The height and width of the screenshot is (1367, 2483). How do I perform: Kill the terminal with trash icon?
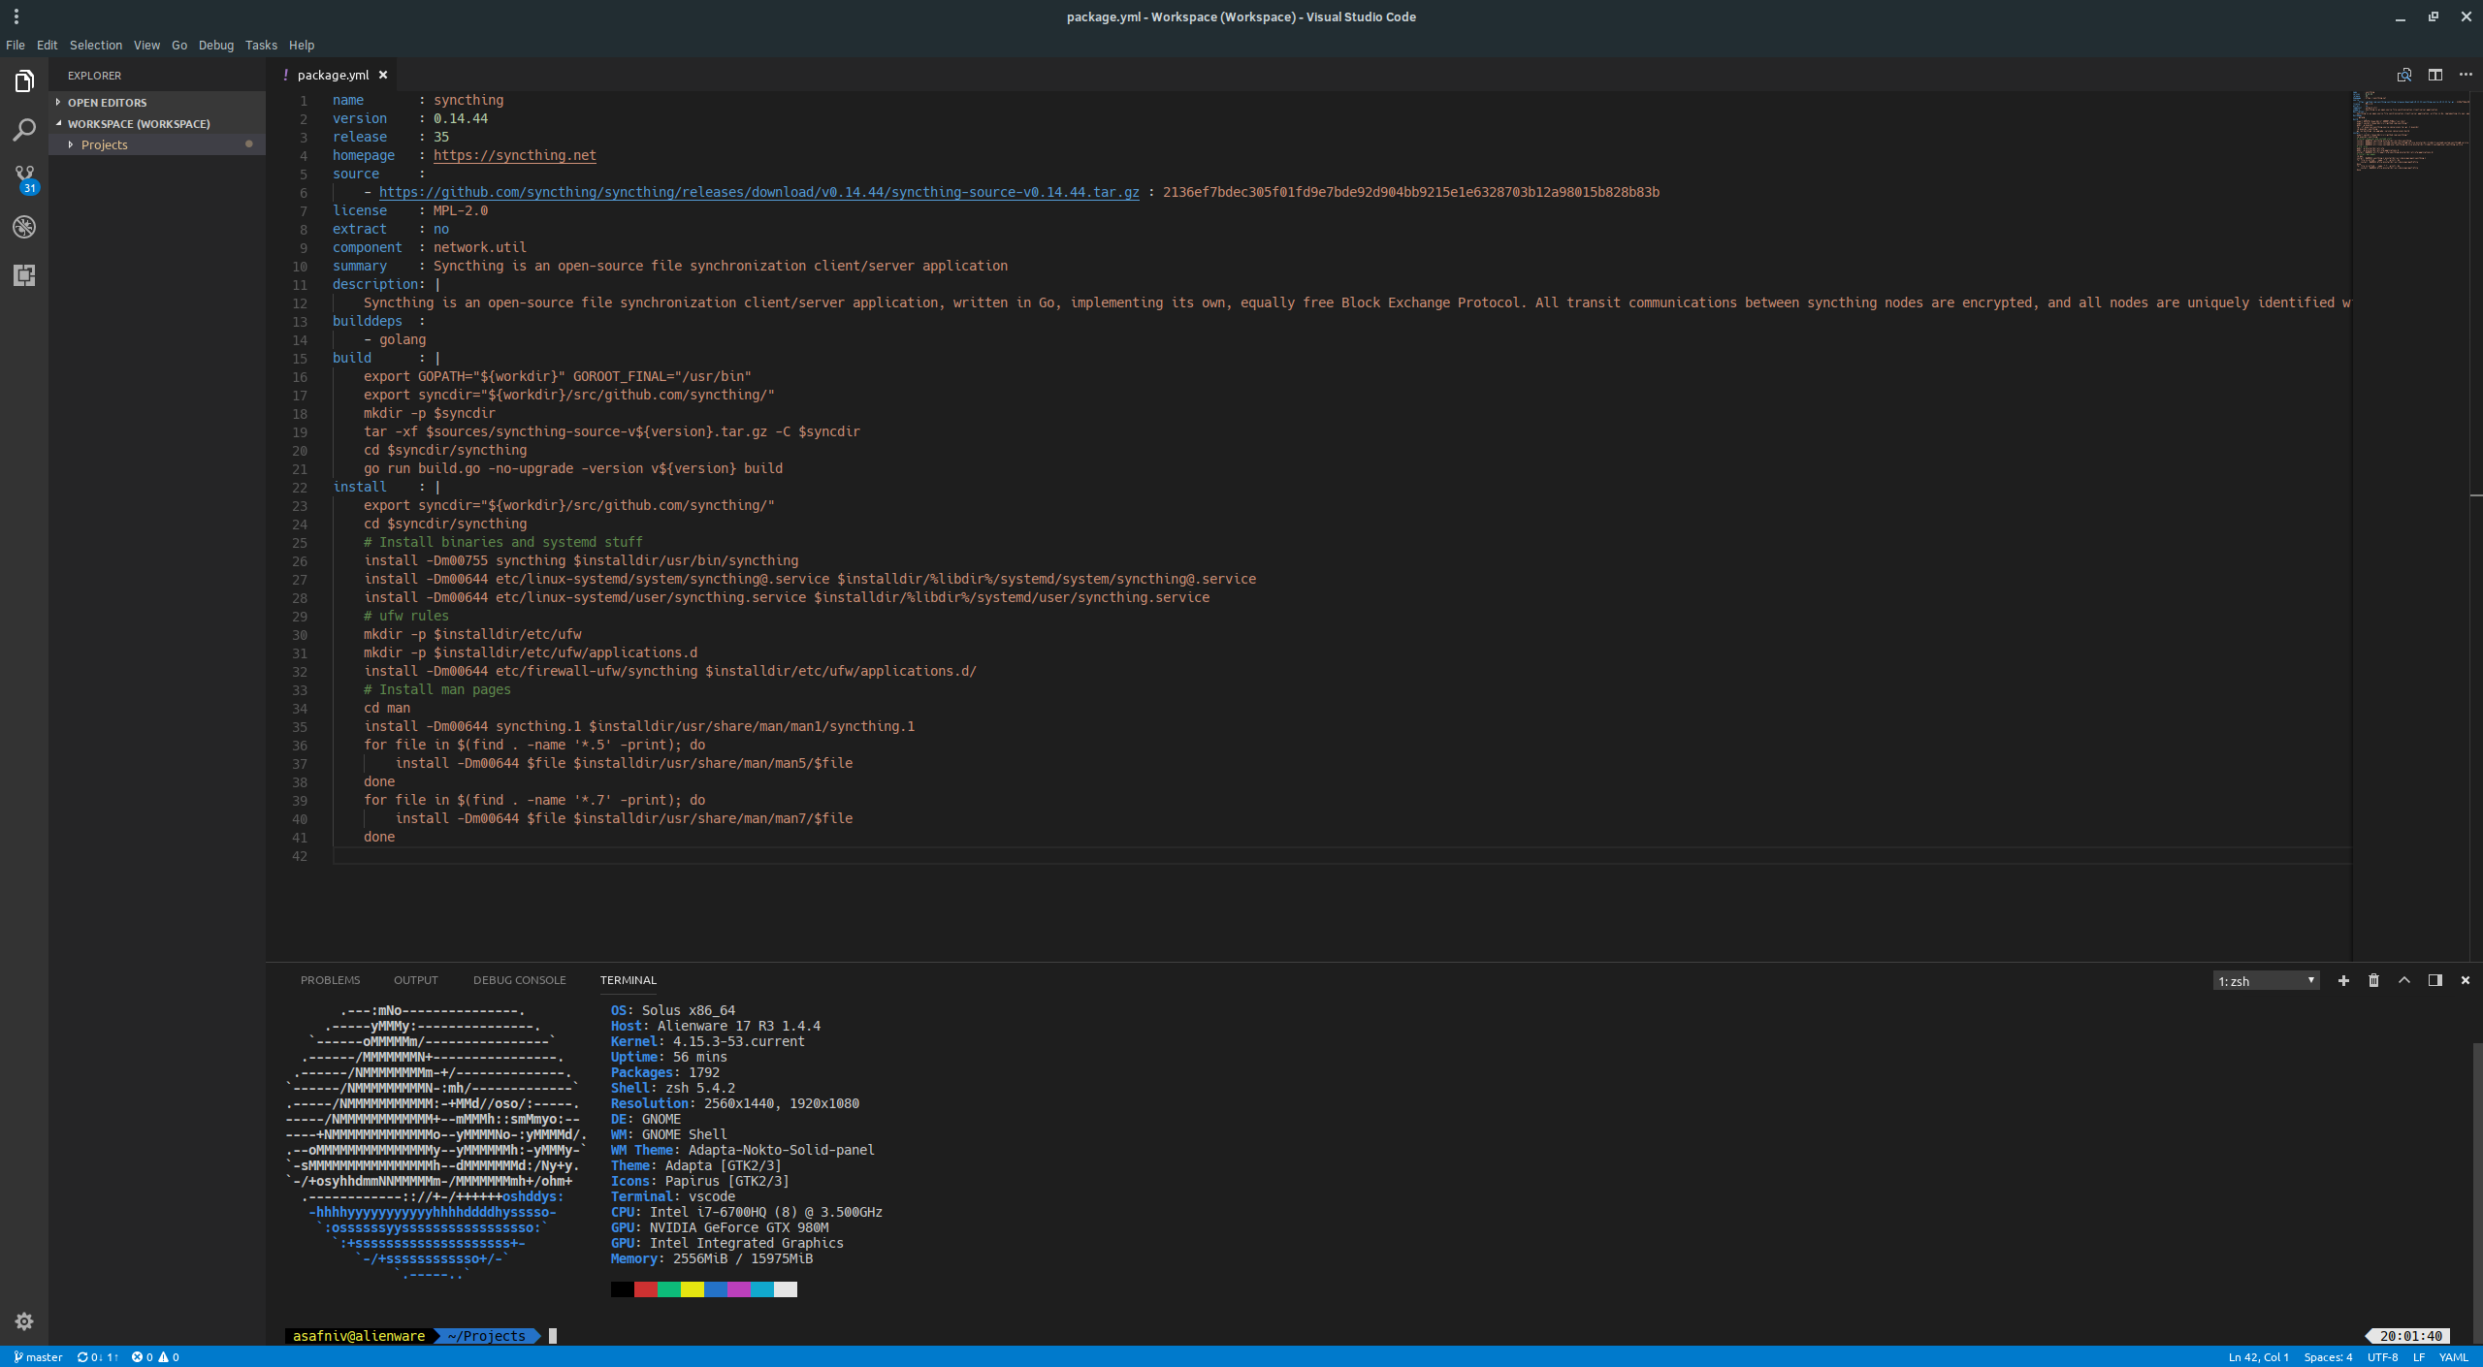(2373, 980)
